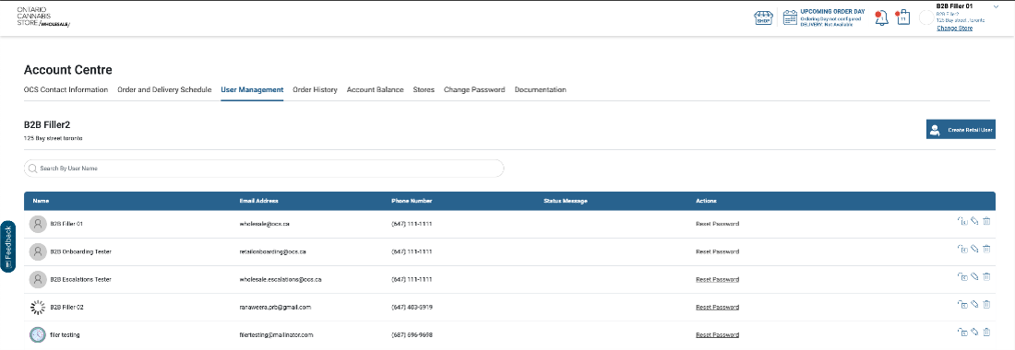Click the unlock icon for B2B Filler 02
This screenshot has height=350, width=1015.
click(962, 304)
